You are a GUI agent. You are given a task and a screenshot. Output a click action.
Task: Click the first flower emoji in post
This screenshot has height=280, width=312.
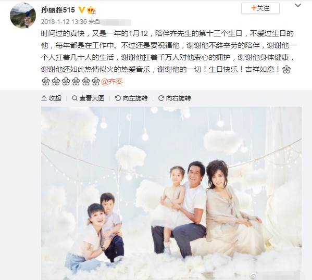click(286, 70)
